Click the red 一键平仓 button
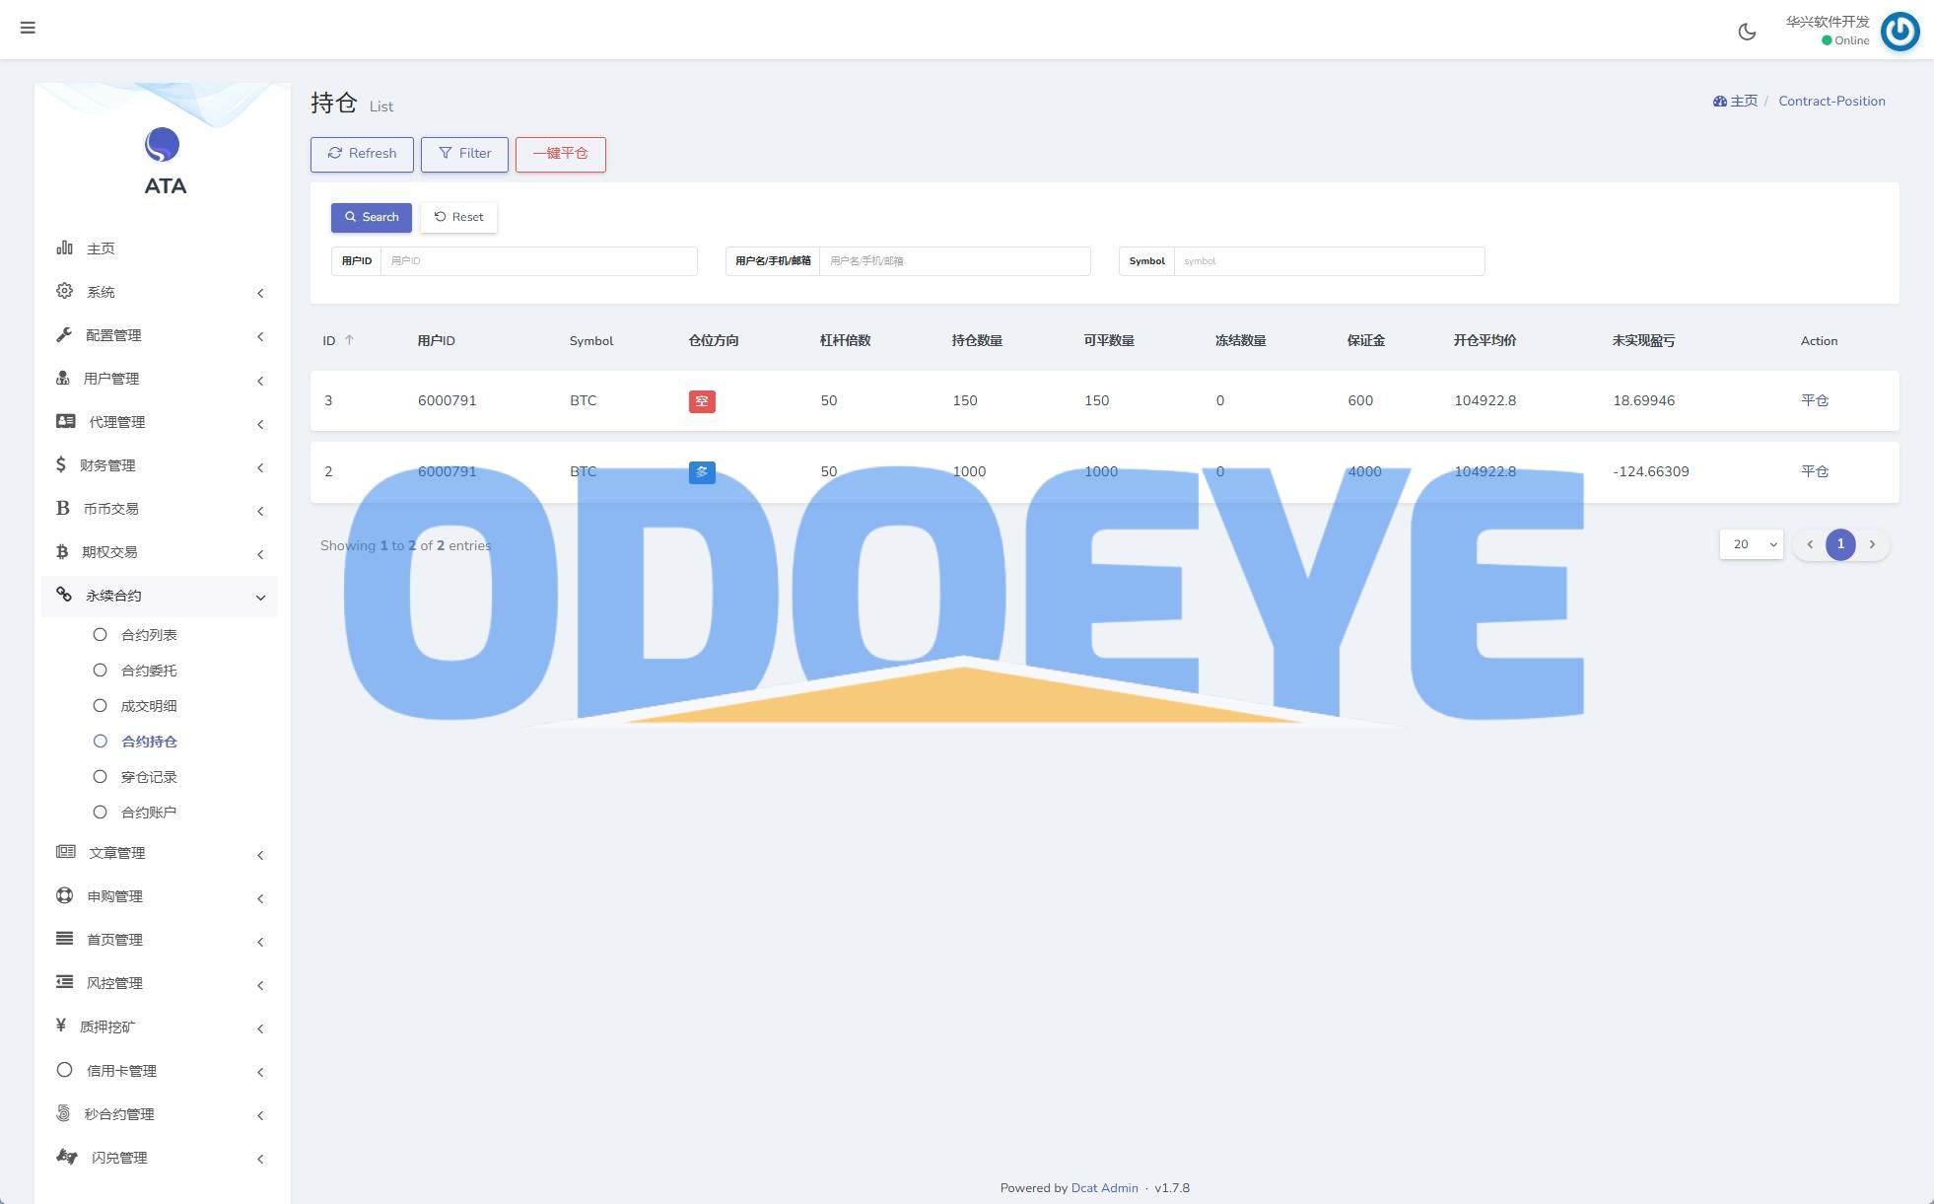This screenshot has height=1204, width=1934. 560,154
